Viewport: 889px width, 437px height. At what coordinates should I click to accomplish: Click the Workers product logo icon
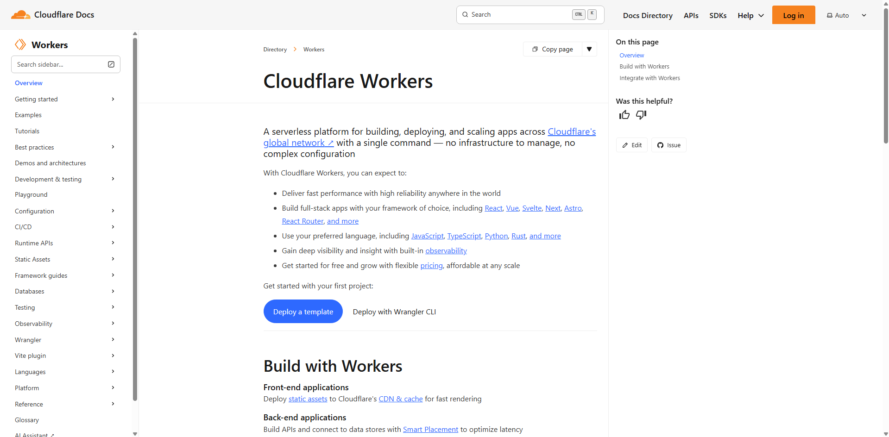click(x=20, y=45)
